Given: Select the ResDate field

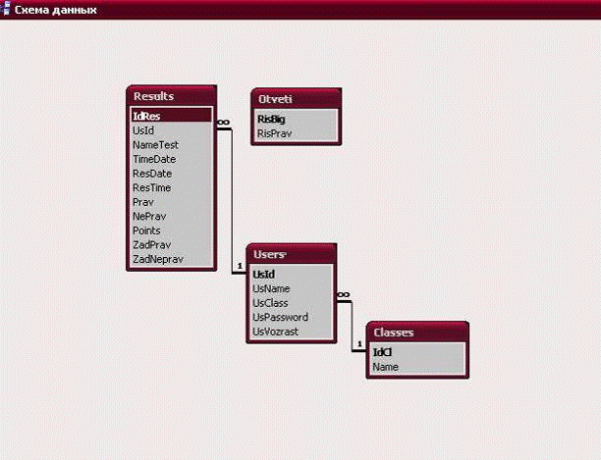Looking at the screenshot, I should (152, 173).
